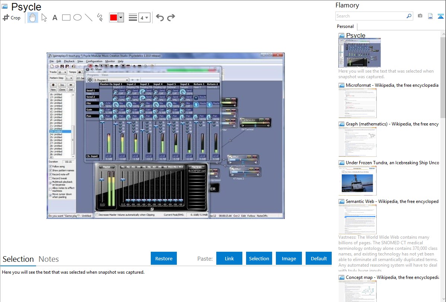Select the text annotation tool

click(x=55, y=18)
